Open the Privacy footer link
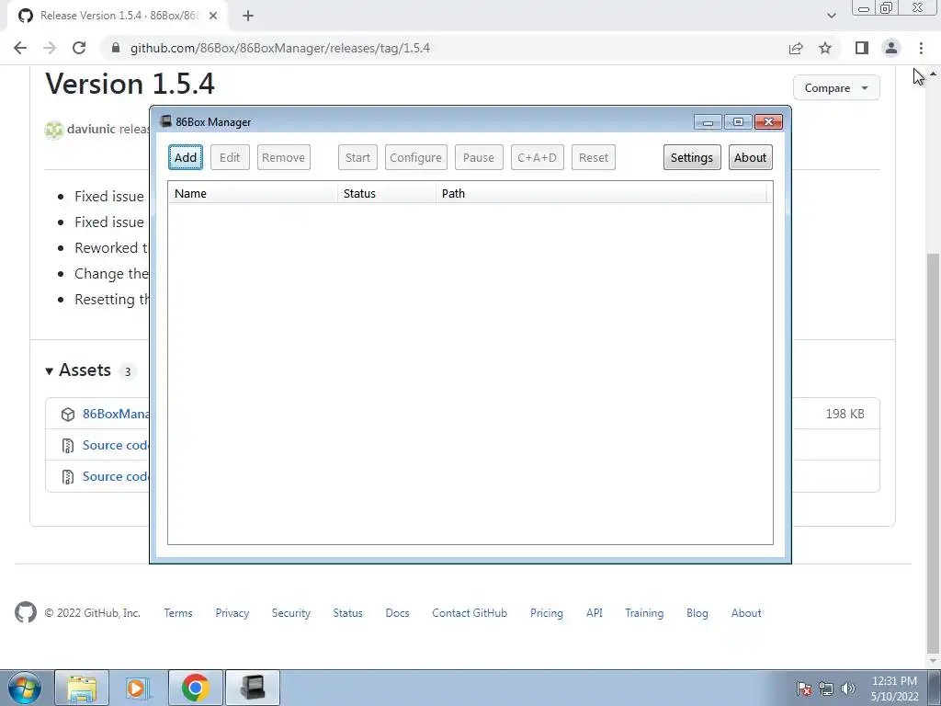 click(232, 613)
